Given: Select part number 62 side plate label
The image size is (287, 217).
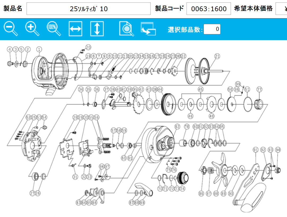Looking at the screenshot, I should coord(177,127).
